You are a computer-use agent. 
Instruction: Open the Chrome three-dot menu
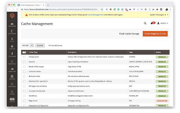tap(171, 9)
